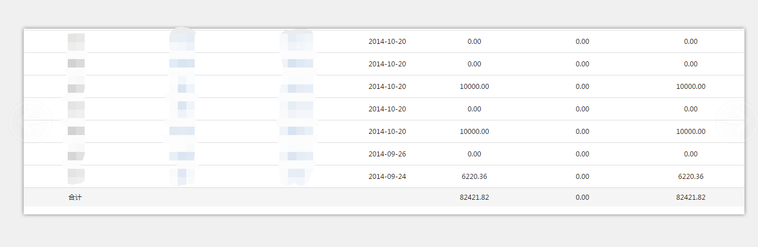The height and width of the screenshot is (247, 758).
Task: Click the first 10000.00 in the fifth row
Action: (x=474, y=131)
